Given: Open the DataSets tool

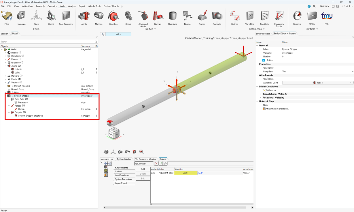Looking at the screenshot, I should (x=264, y=18).
